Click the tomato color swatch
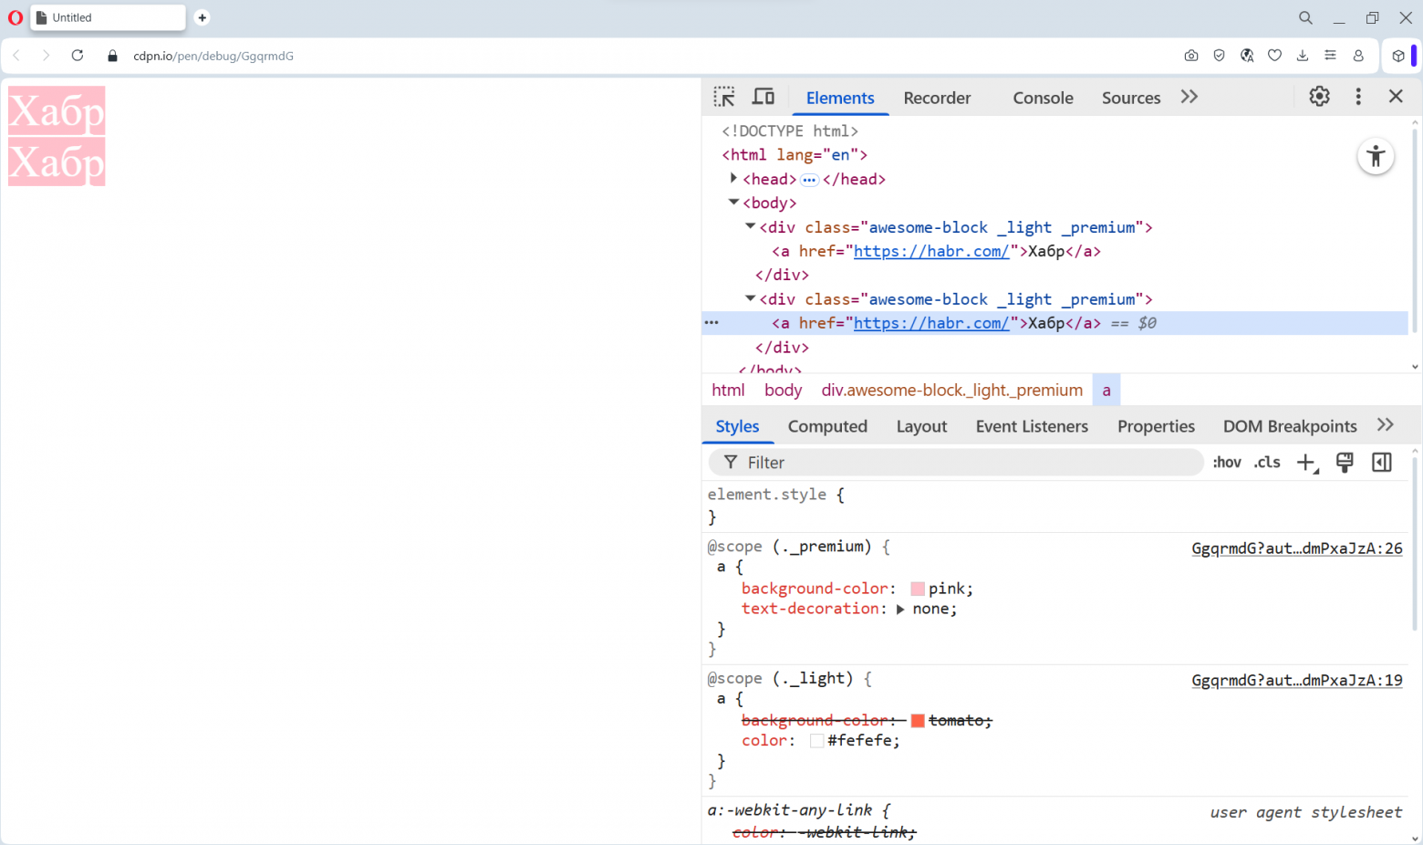This screenshot has height=845, width=1423. (918, 721)
